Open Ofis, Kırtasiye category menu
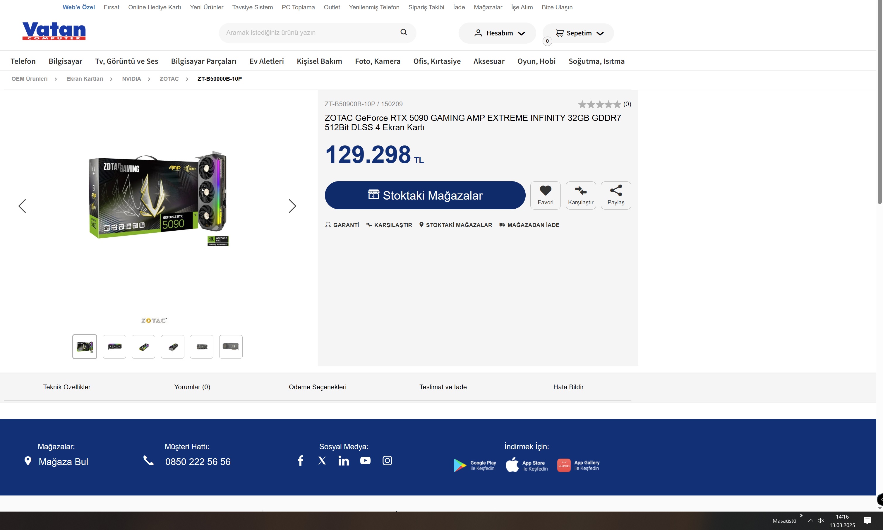The height and width of the screenshot is (530, 883). (x=437, y=61)
